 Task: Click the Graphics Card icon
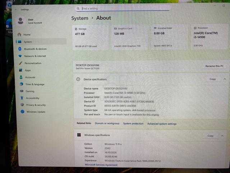pyautogui.click(x=115, y=28)
